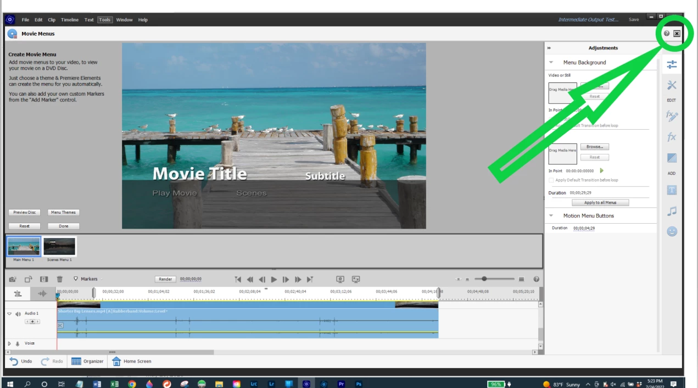Click the audio waveform view icon
This screenshot has height=388, width=698.
pyautogui.click(x=42, y=293)
